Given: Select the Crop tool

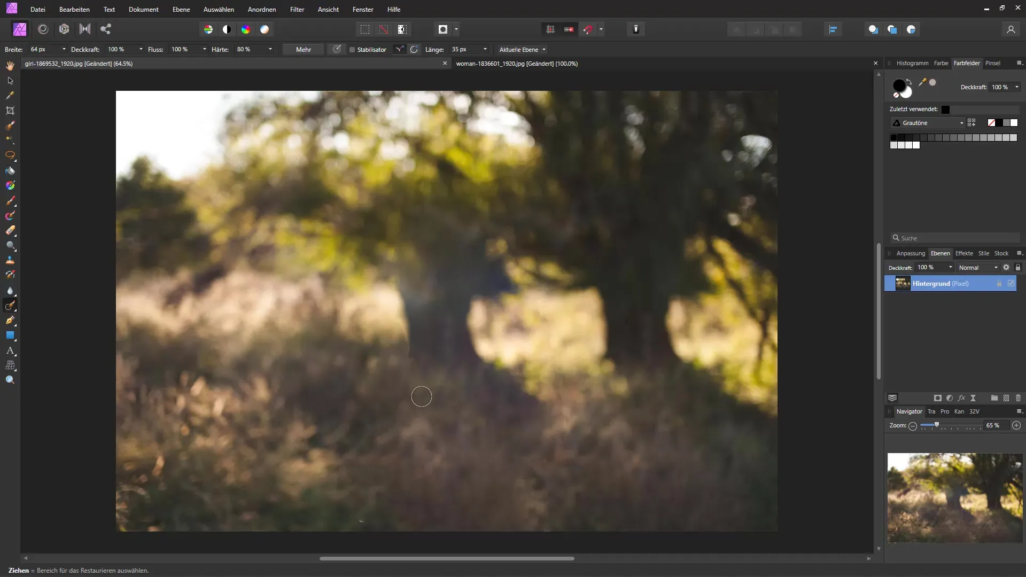Looking at the screenshot, I should [10, 111].
